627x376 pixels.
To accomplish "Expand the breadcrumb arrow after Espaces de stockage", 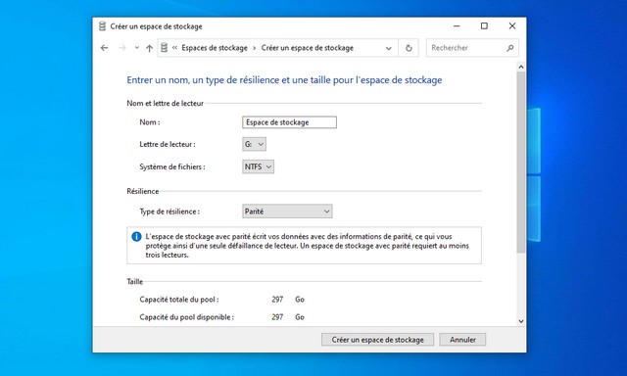I will point(255,48).
